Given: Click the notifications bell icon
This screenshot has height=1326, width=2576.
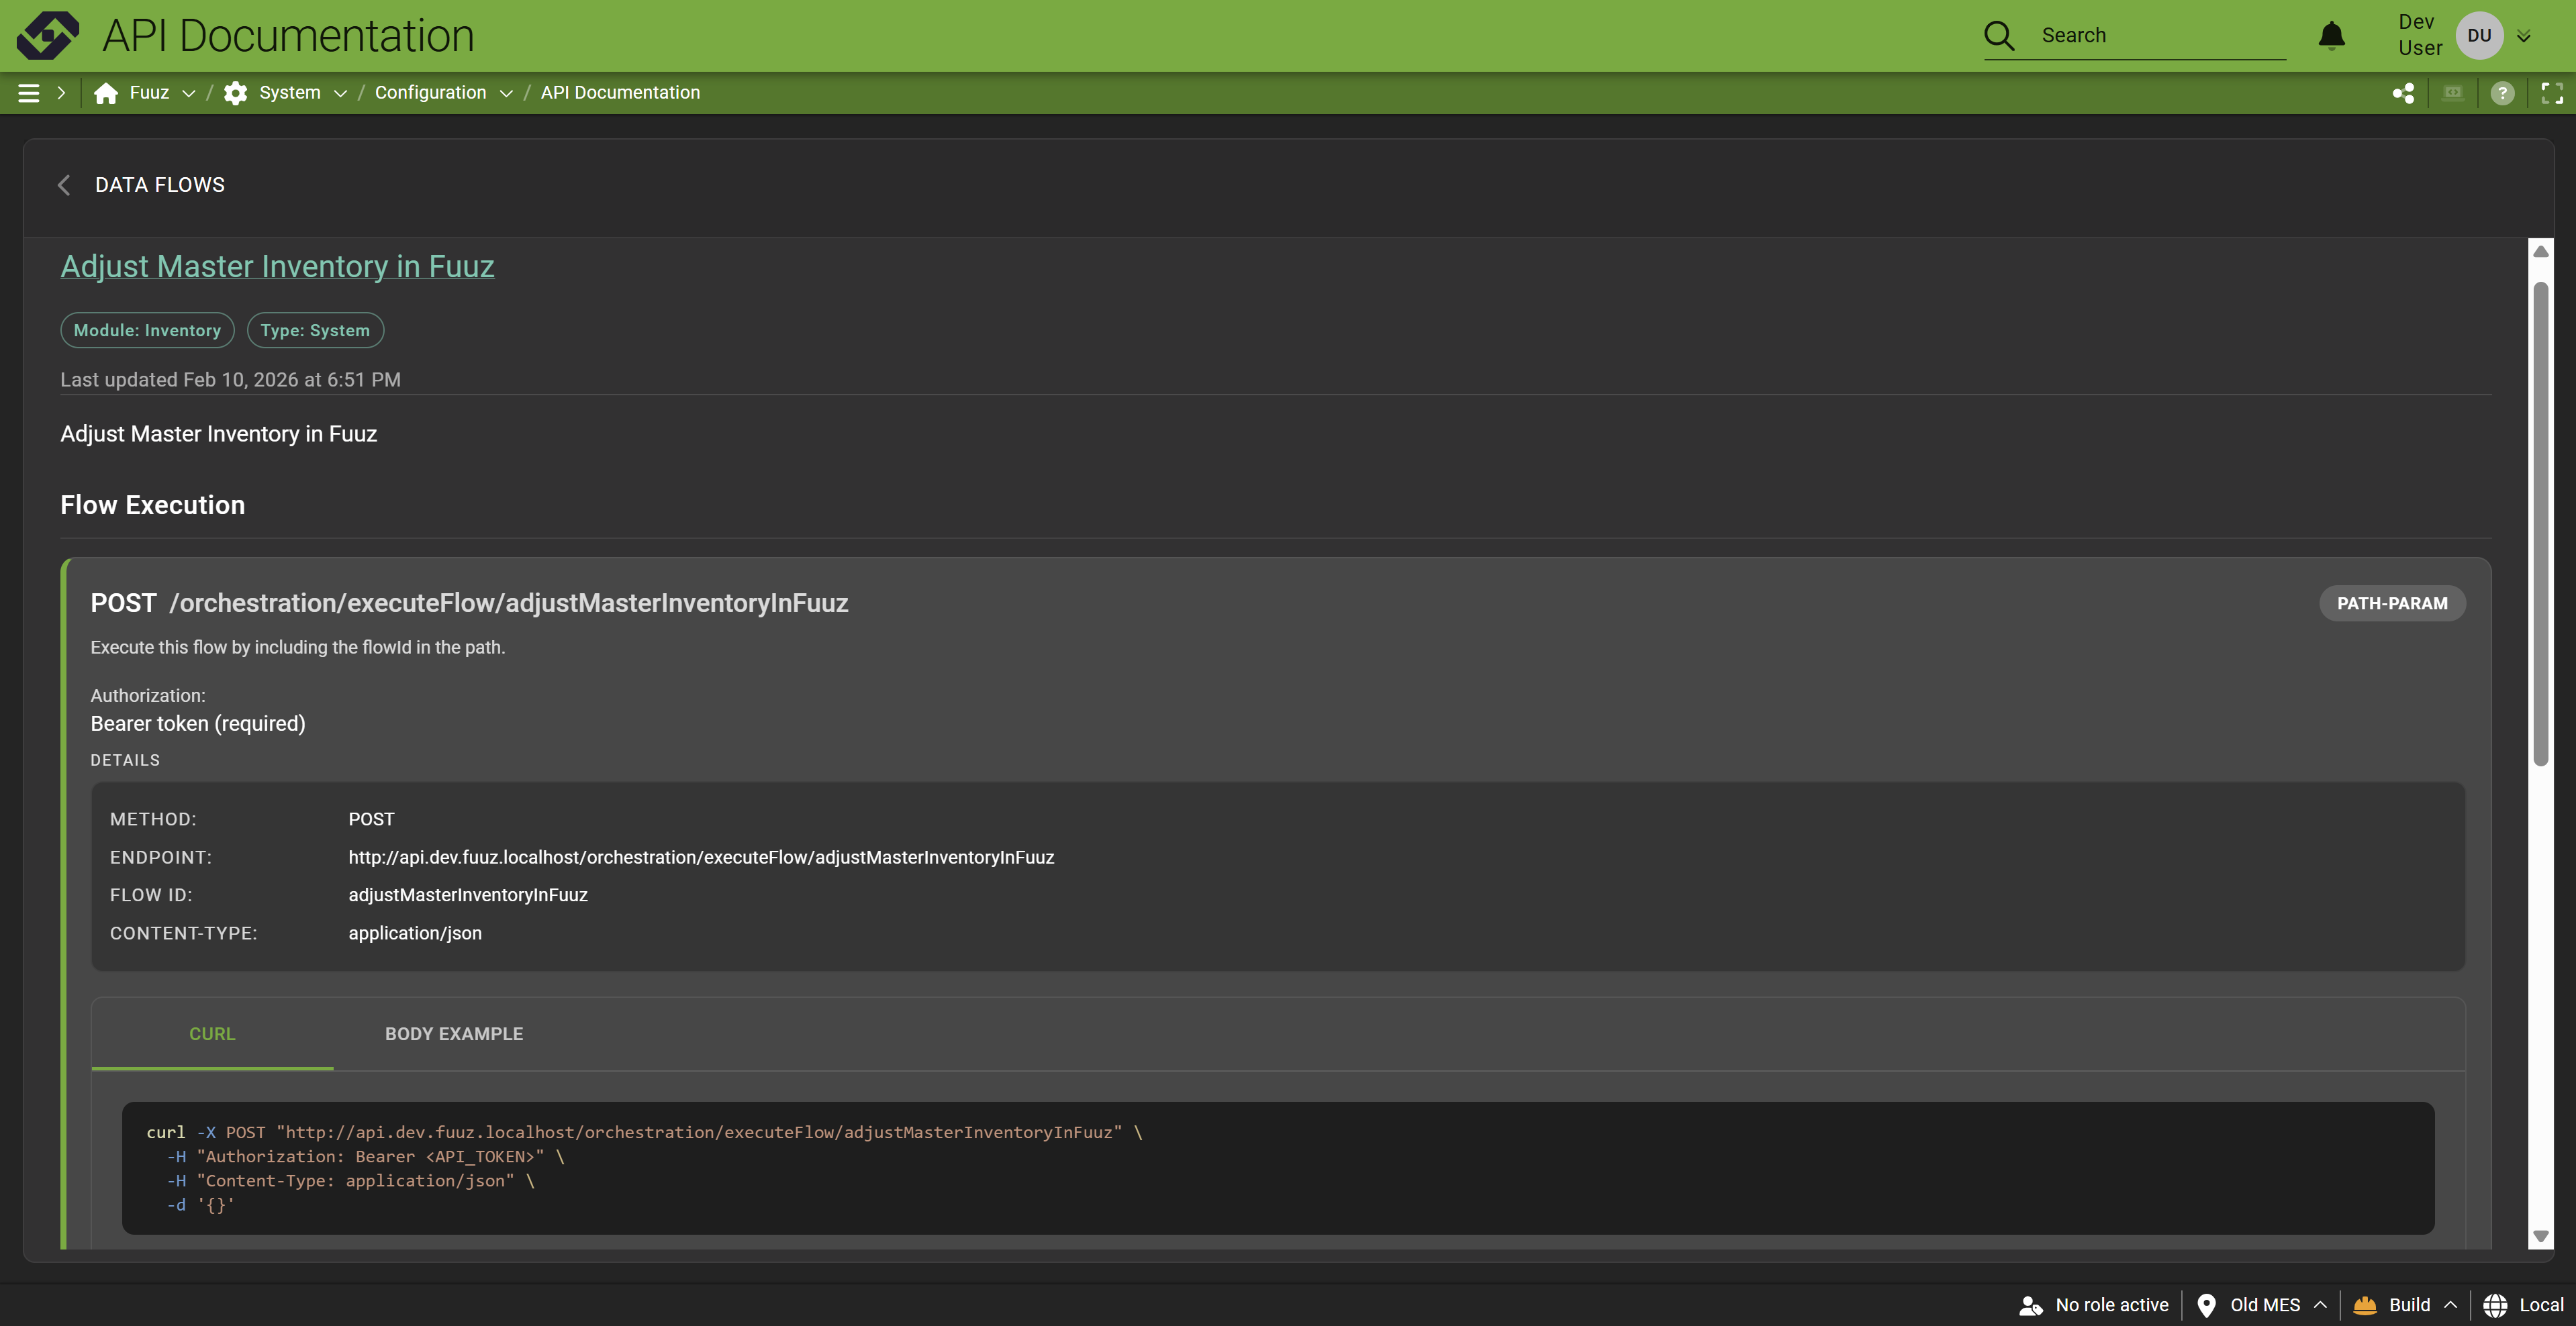Looking at the screenshot, I should pyautogui.click(x=2331, y=35).
